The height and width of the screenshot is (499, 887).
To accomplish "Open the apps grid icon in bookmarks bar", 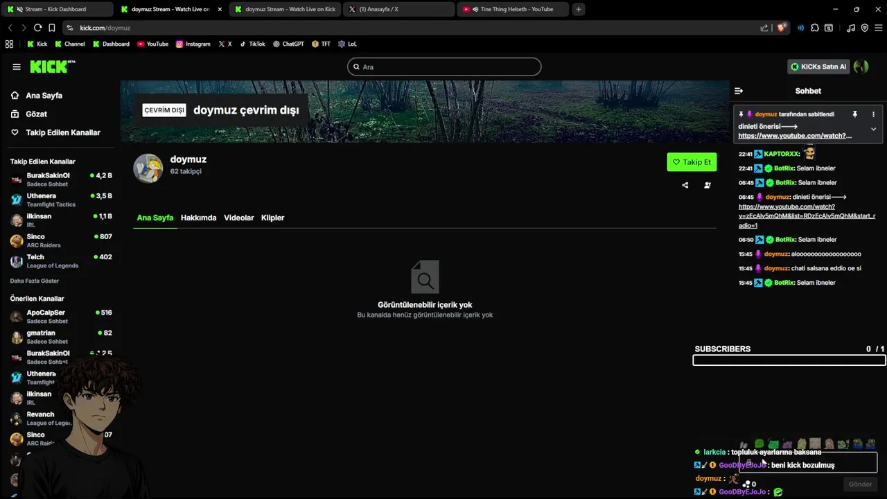I will [9, 44].
